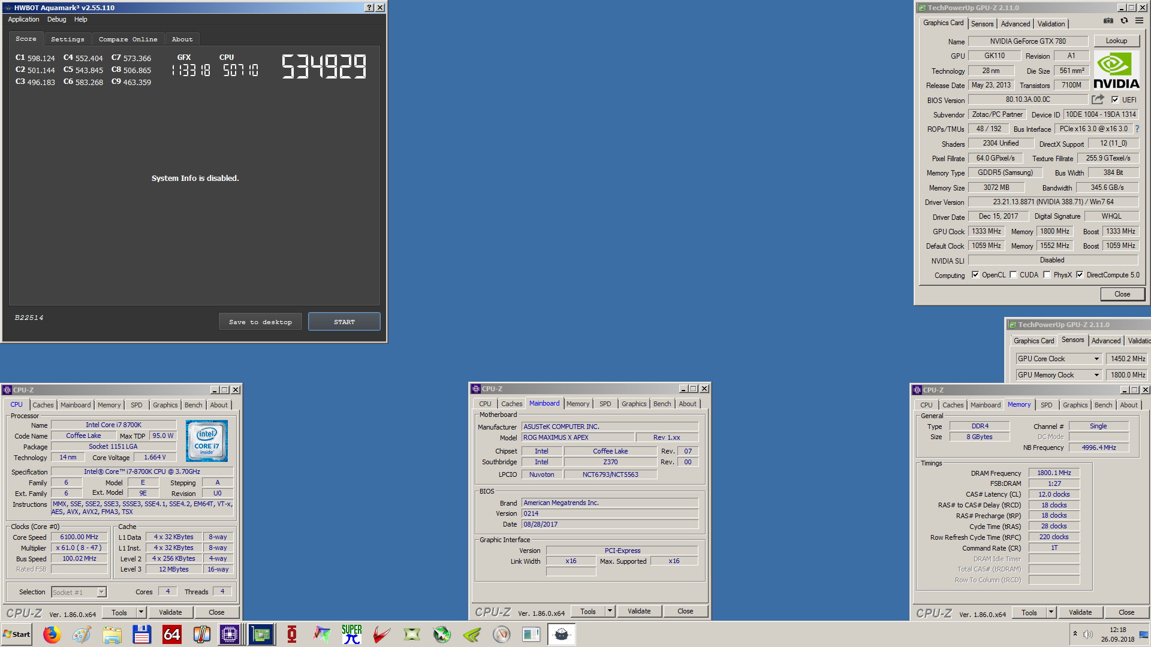Open Application menu in Aquamark
The width and height of the screenshot is (1151, 647).
click(23, 19)
